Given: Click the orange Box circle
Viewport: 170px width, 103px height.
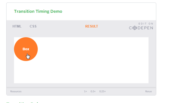Looking at the screenshot, I should 26,49.
